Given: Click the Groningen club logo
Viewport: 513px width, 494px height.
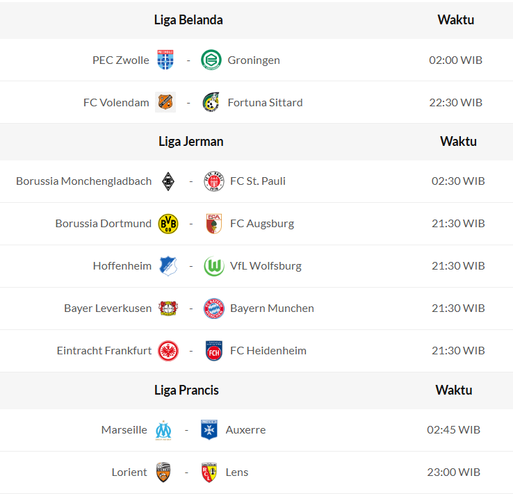Looking at the screenshot, I should point(211,60).
